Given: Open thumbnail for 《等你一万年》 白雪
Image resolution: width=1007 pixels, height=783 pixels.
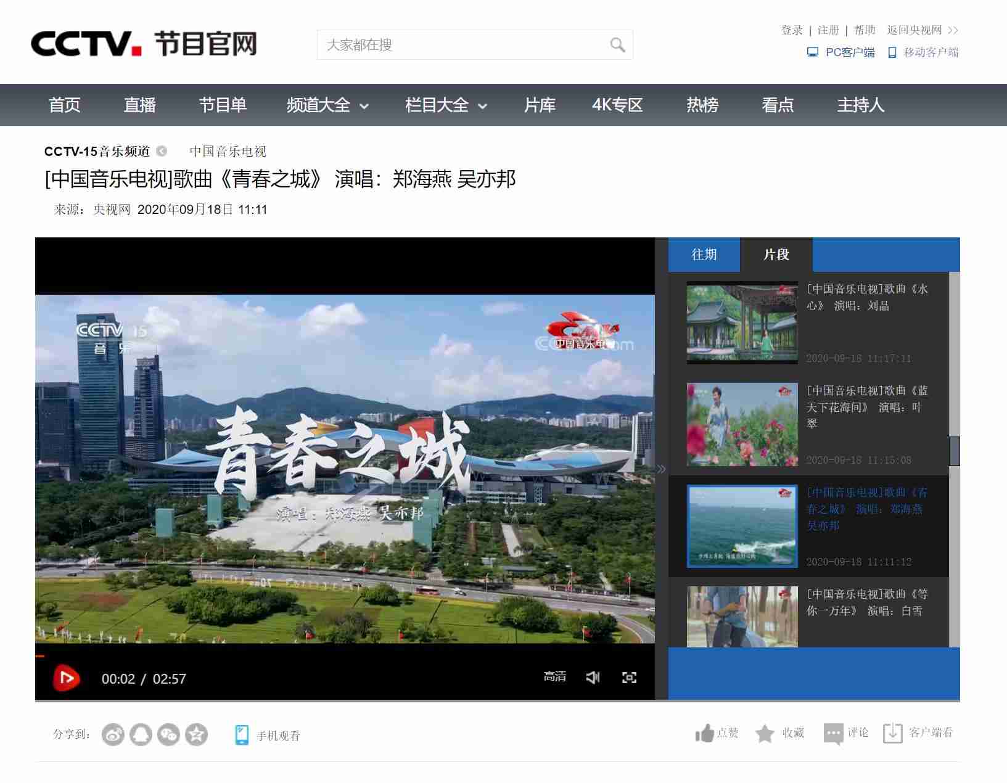Looking at the screenshot, I should pos(742,617).
